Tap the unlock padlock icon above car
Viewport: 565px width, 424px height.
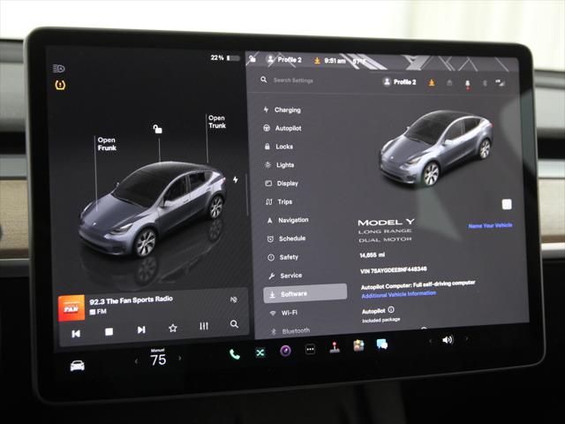point(157,129)
